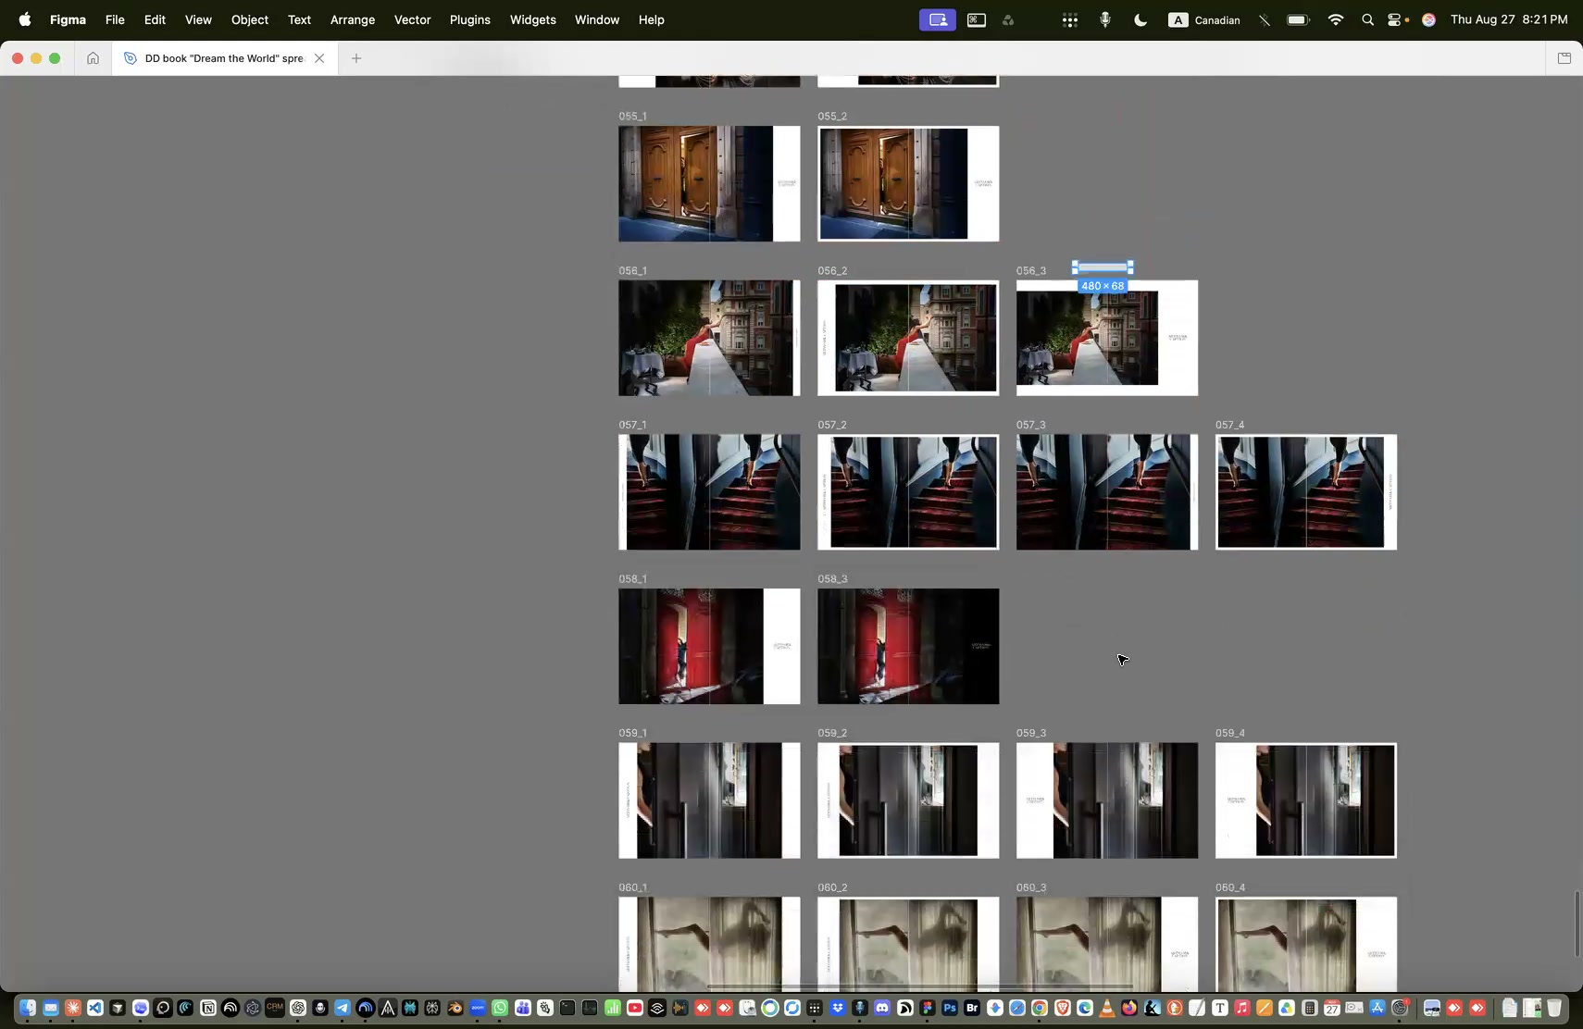Open the View menu
The image size is (1583, 1029).
(x=198, y=19)
